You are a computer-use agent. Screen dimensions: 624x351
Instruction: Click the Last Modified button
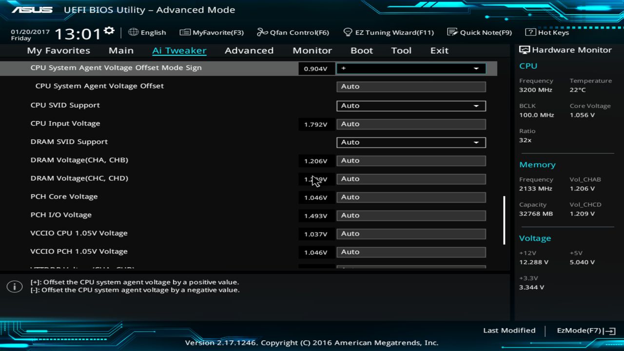coord(509,330)
